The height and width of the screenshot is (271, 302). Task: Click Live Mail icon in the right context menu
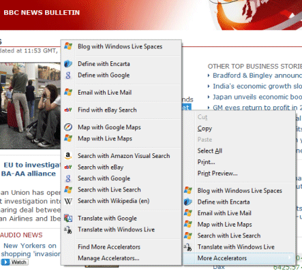pyautogui.click(x=188, y=213)
